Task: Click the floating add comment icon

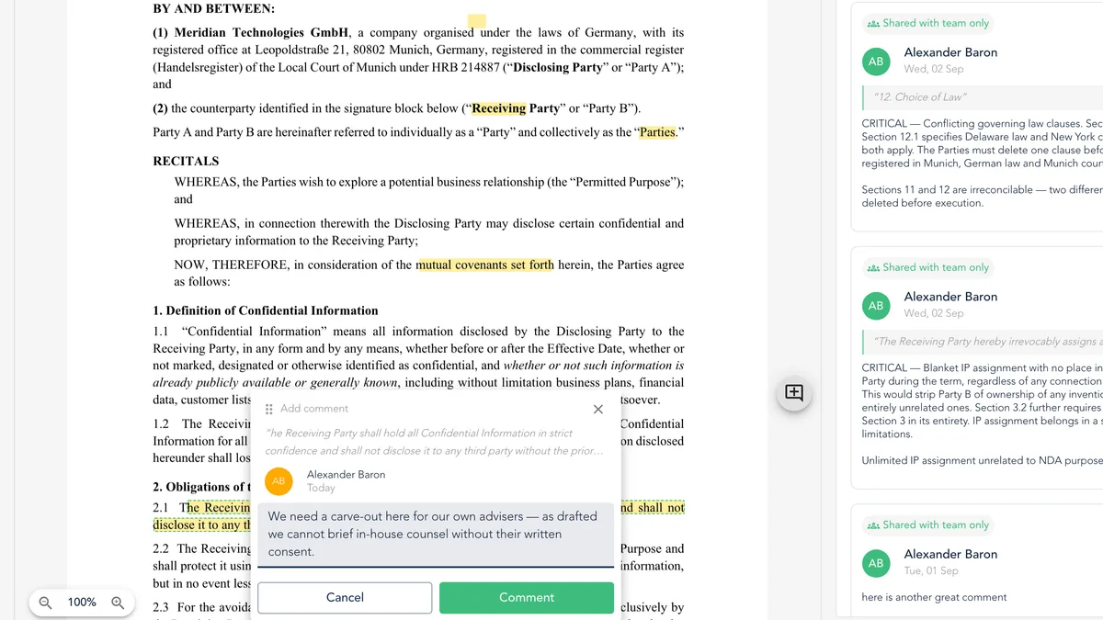Action: tap(794, 393)
